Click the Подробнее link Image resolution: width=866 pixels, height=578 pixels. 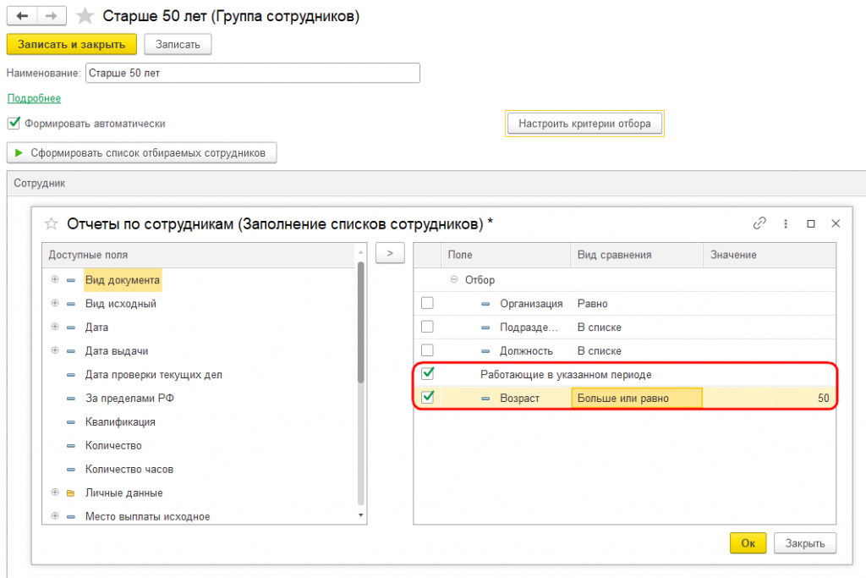click(x=34, y=98)
